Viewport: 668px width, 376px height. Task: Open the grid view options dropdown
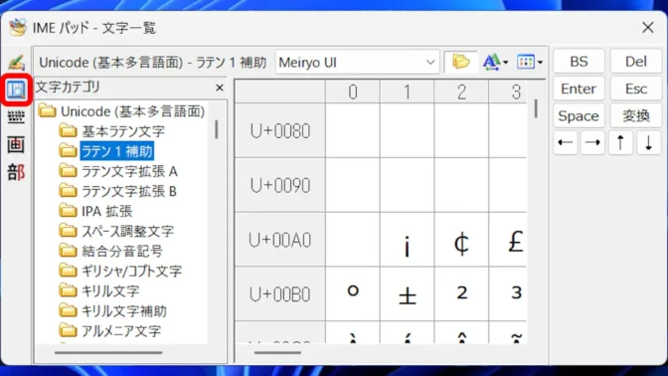[530, 63]
